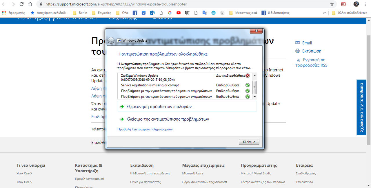Open Εφαρμογές apps launcher in bookmarks bar
Image resolution: width=371 pixels, height=188 pixels.
pos(13,13)
